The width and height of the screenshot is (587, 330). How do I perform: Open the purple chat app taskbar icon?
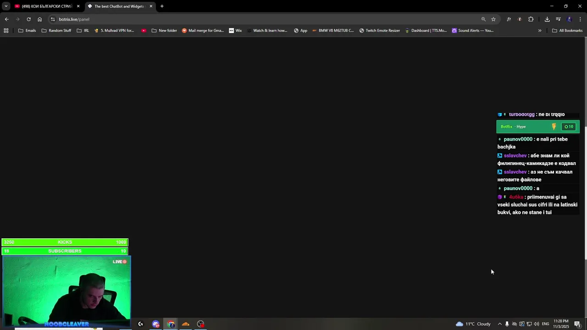click(x=156, y=324)
